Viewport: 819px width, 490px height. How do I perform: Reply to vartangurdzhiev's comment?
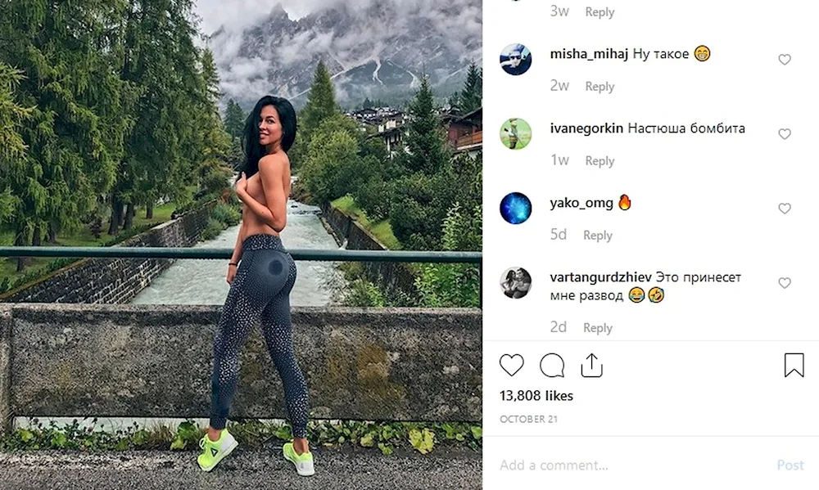(x=598, y=328)
